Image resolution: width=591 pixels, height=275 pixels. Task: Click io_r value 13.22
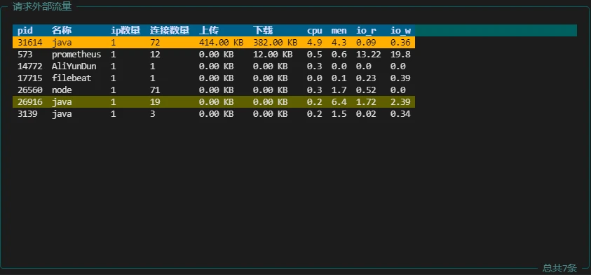(369, 55)
